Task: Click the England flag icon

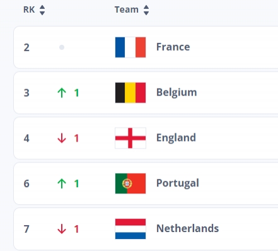Action: (130, 138)
